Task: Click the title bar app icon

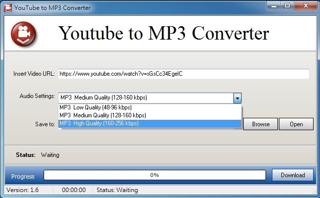Action: pyautogui.click(x=8, y=8)
